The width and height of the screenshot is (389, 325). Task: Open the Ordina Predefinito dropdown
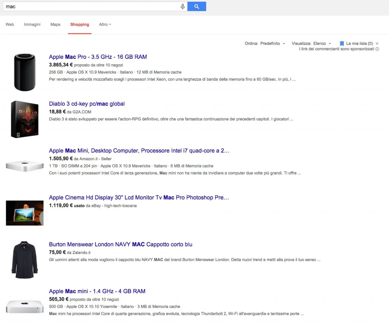[272, 43]
